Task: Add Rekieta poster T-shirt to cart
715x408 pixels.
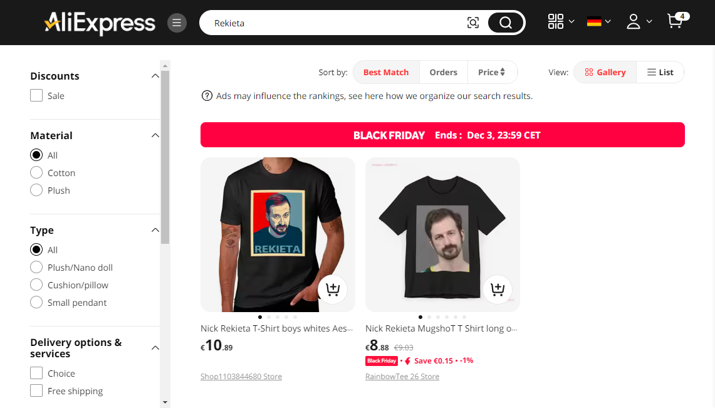Action: [333, 289]
